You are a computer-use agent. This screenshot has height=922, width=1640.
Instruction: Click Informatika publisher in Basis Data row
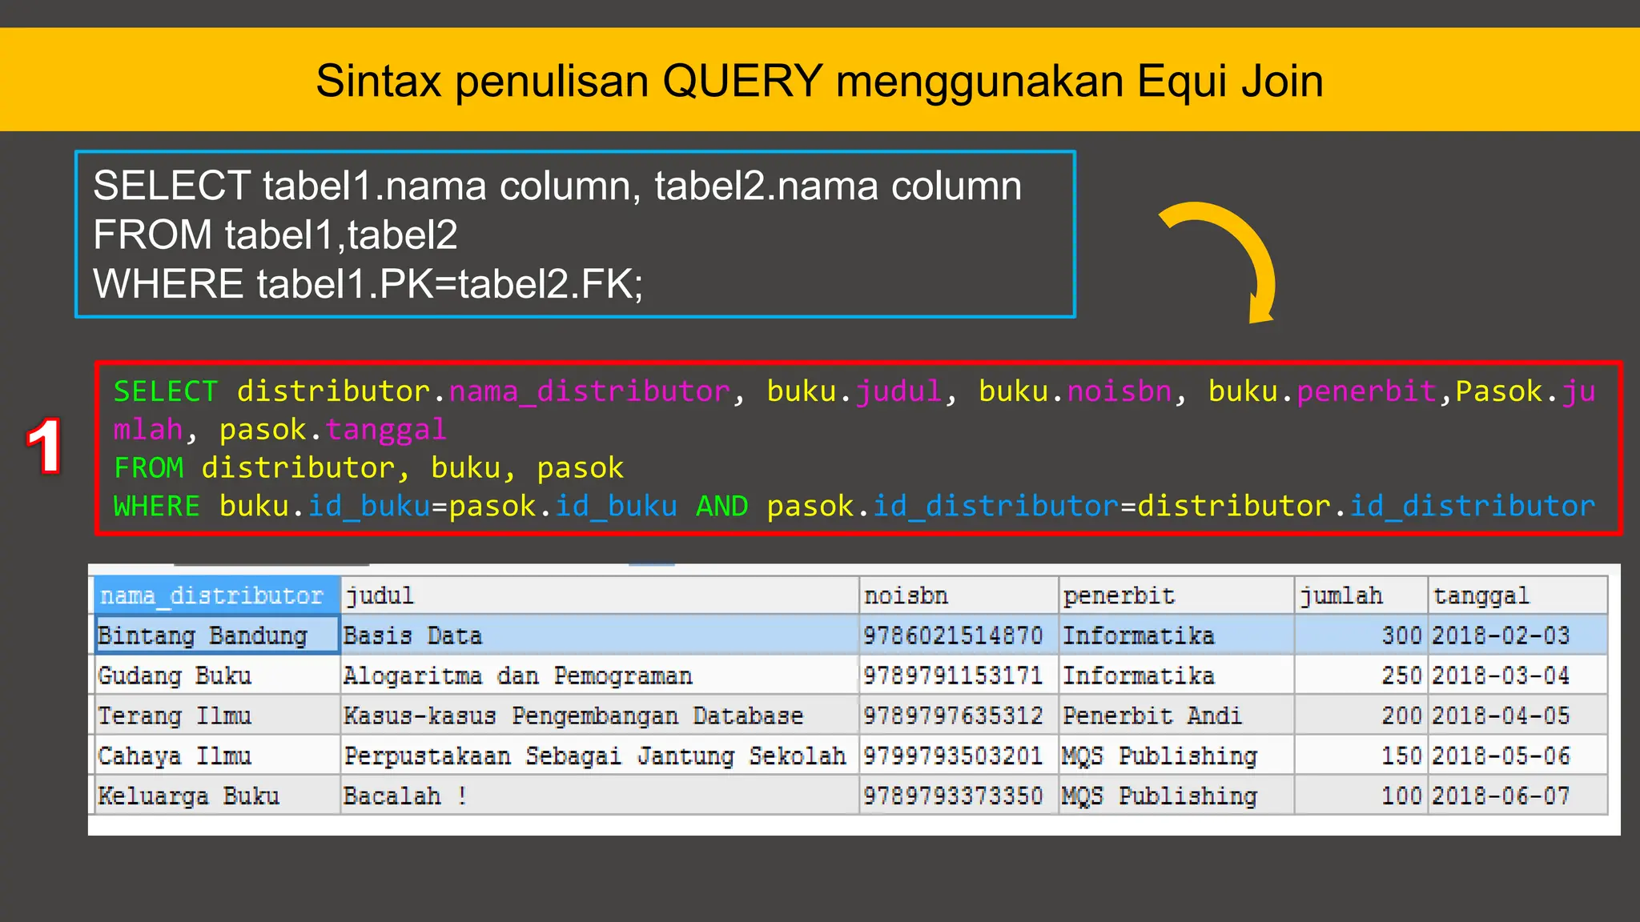(x=1177, y=635)
